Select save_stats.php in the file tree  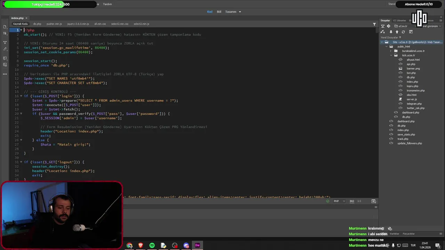[x=406, y=134]
